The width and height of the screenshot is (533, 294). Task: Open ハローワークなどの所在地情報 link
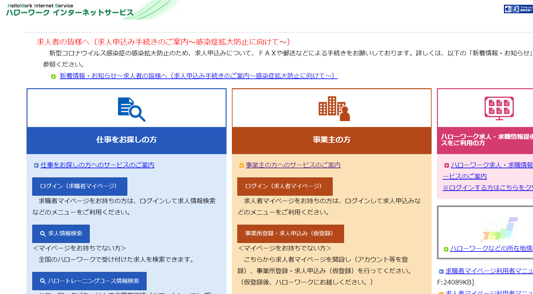492,249
